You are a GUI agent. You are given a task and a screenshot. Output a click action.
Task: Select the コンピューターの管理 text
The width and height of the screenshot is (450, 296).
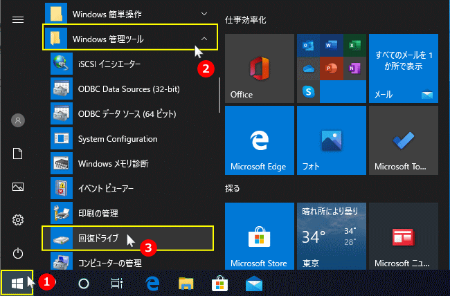tap(110, 263)
